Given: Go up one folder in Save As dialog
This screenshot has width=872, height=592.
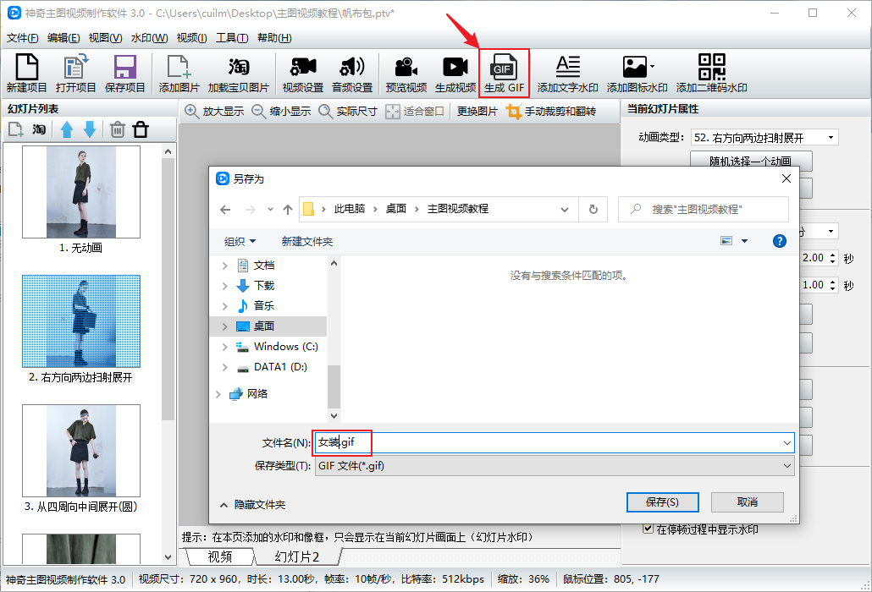Looking at the screenshot, I should [288, 210].
